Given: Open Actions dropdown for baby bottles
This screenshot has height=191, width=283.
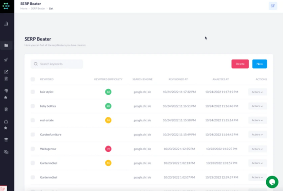Looking at the screenshot, I should click(x=257, y=106).
